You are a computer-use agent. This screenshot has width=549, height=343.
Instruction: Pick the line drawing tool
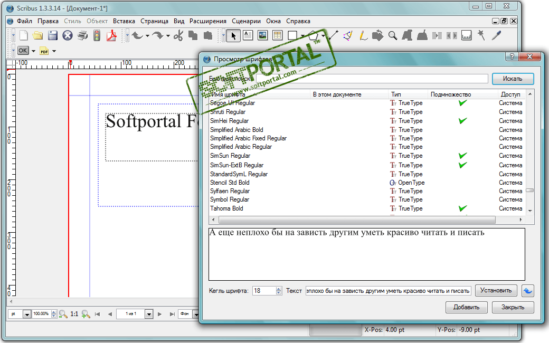click(x=333, y=35)
